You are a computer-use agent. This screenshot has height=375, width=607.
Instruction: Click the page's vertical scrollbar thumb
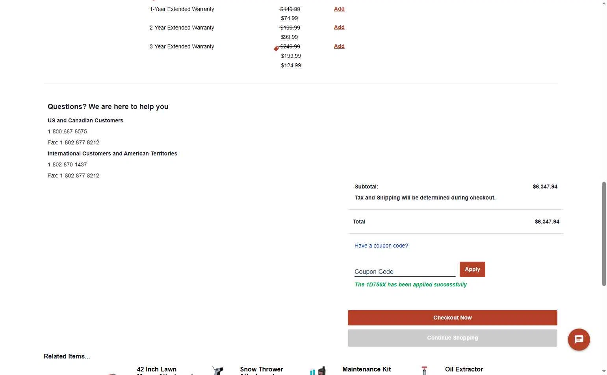click(604, 234)
